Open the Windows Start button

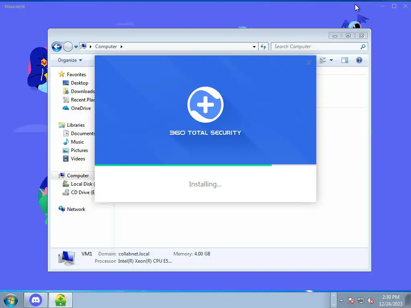coord(11,300)
